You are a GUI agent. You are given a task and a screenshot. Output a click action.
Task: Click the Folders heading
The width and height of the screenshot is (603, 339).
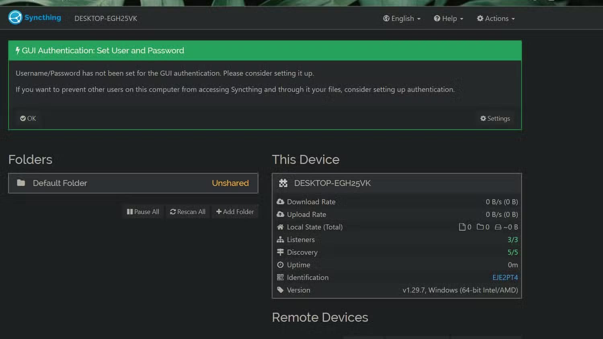30,159
